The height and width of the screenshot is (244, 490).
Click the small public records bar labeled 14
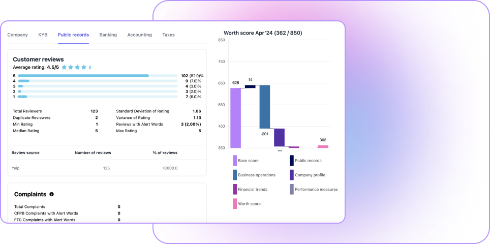pyautogui.click(x=250, y=86)
